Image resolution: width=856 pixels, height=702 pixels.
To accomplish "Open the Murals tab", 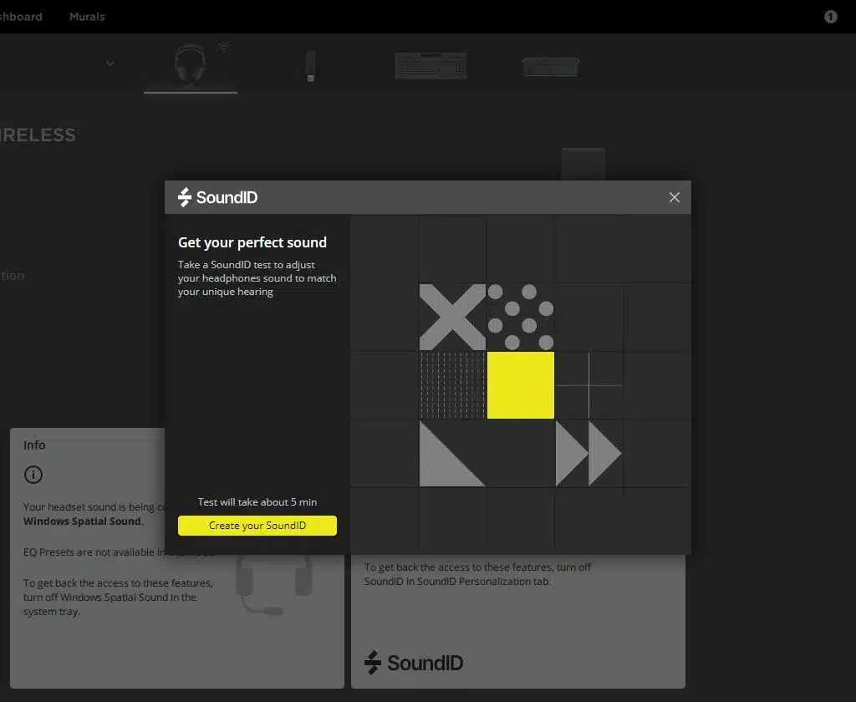I will click(87, 17).
